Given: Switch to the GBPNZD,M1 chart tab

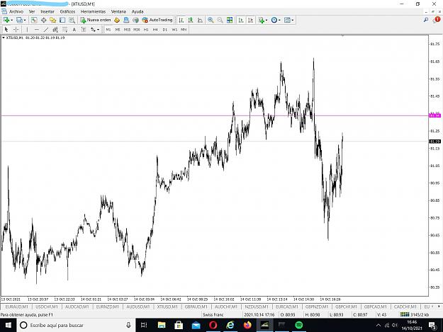Looking at the screenshot, I should (x=317, y=307).
